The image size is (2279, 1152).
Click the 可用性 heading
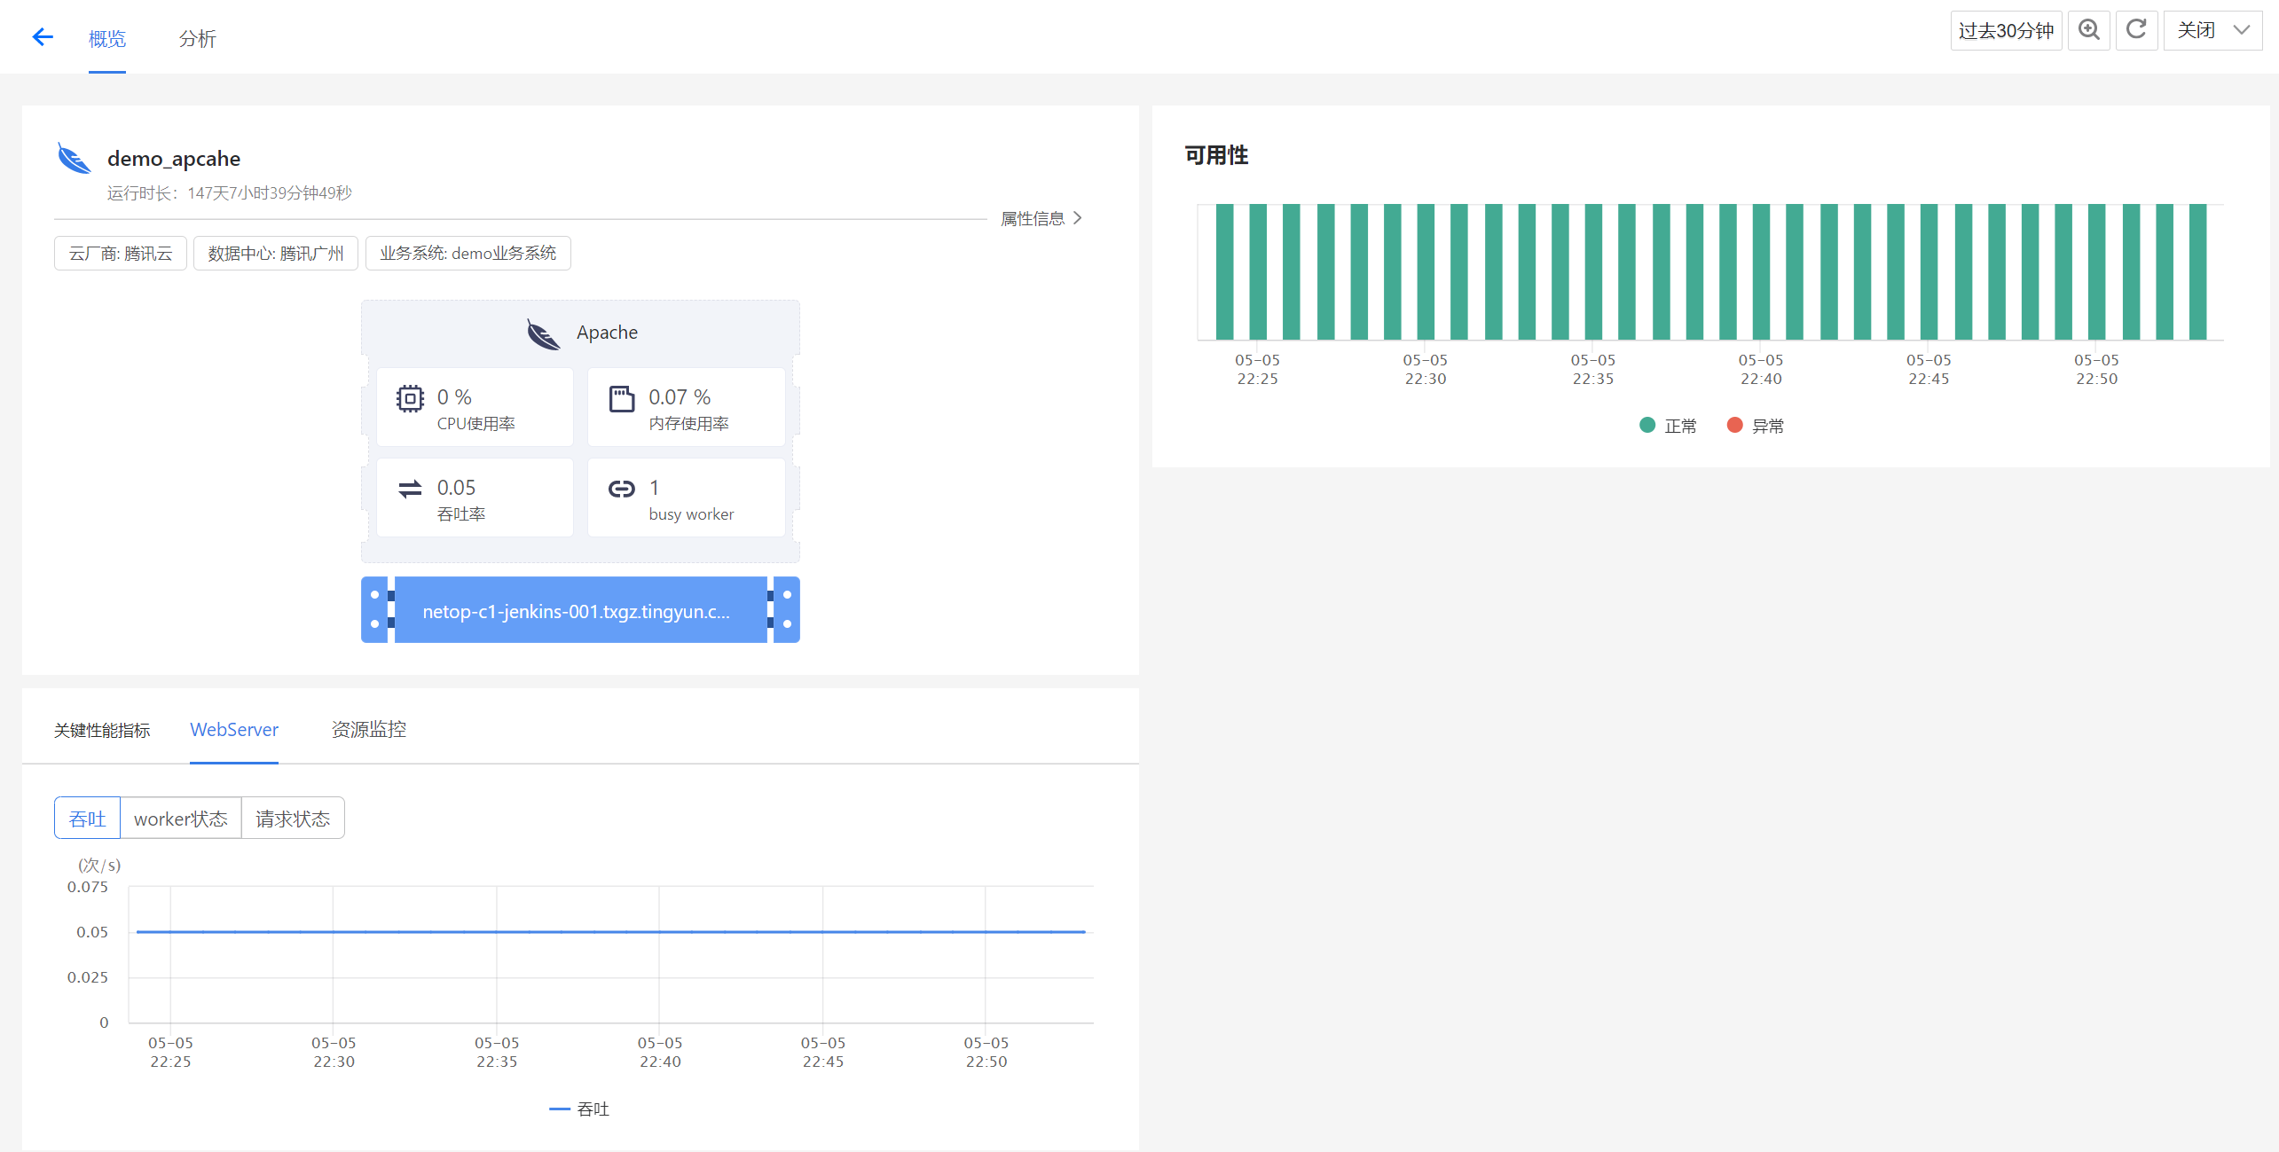point(1216,155)
